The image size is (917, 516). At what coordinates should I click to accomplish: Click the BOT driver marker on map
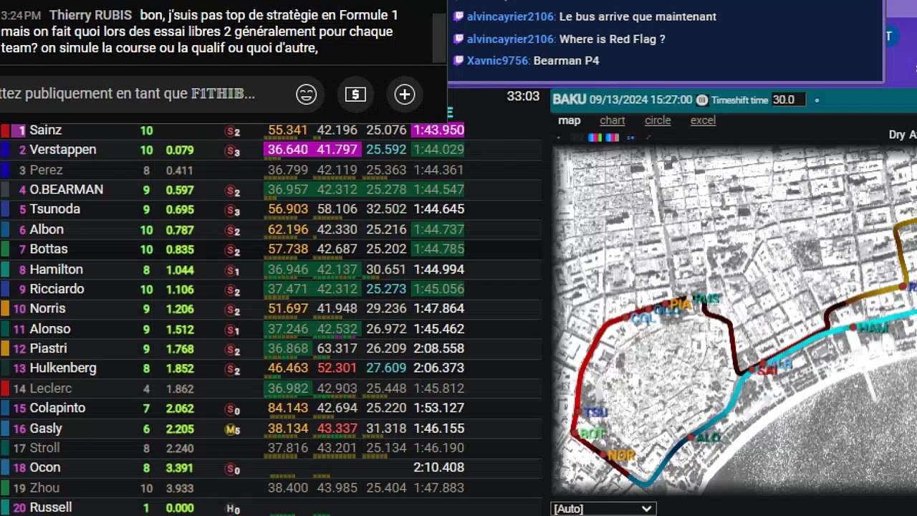click(x=592, y=434)
